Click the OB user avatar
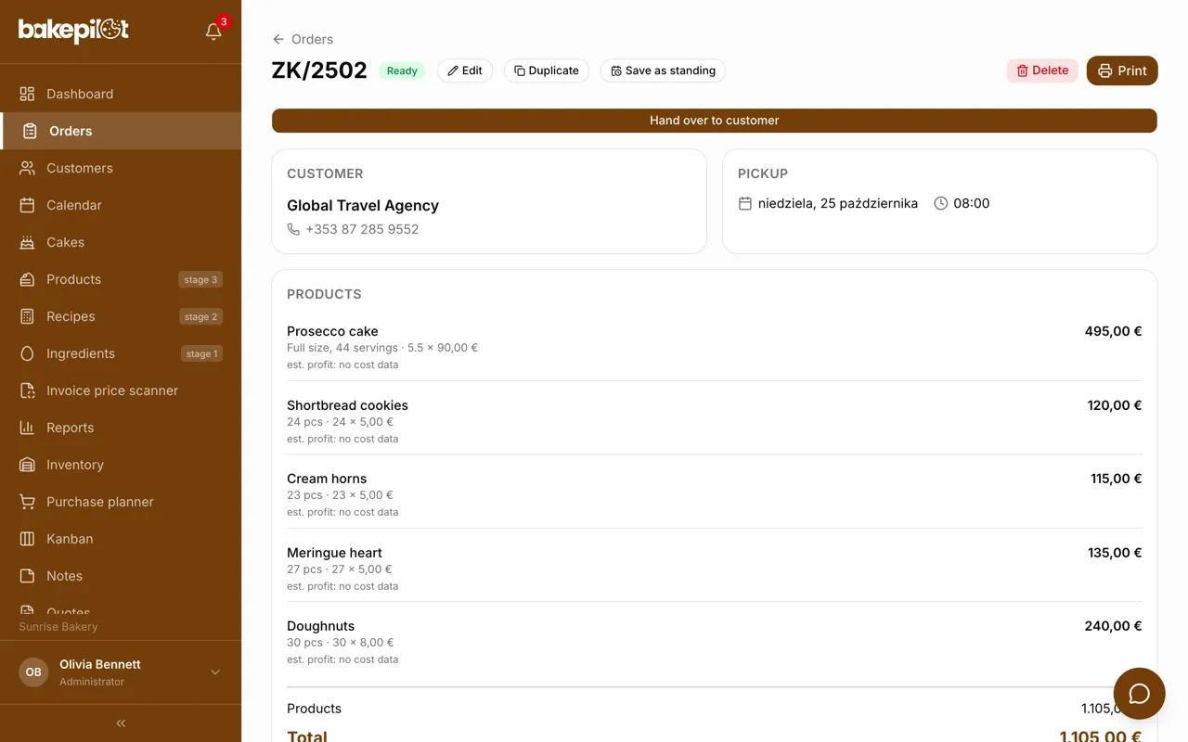 pos(33,672)
